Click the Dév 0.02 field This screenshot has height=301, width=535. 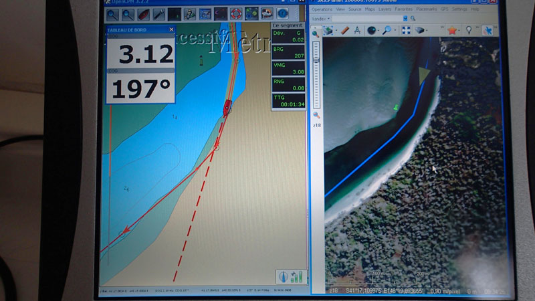(288, 37)
